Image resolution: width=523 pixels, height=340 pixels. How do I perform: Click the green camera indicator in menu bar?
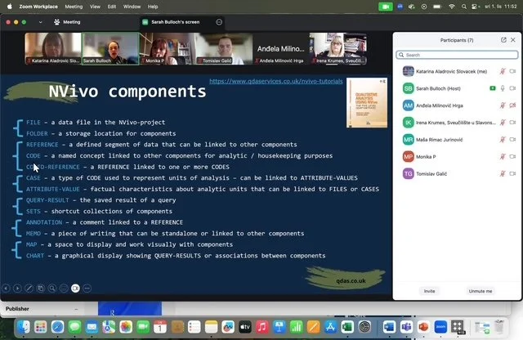click(385, 7)
